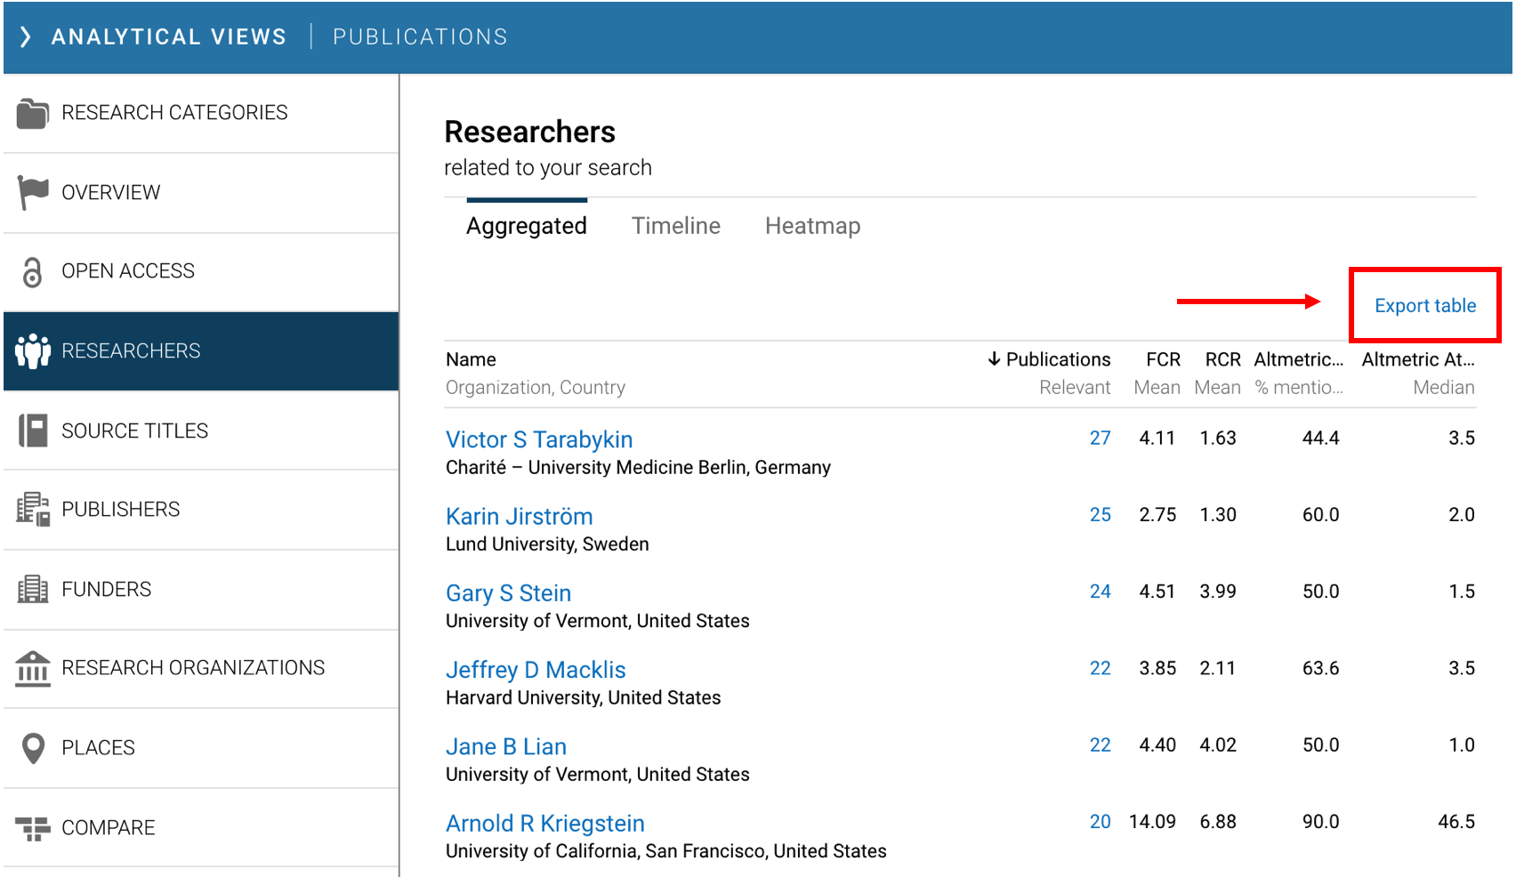Collapse the Analytical Views panel chevron
This screenshot has width=1516, height=877.
point(26,36)
